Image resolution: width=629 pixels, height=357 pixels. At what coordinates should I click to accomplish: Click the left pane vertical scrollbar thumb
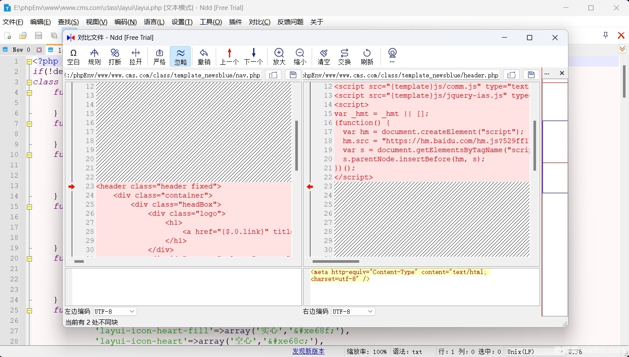coord(297,146)
